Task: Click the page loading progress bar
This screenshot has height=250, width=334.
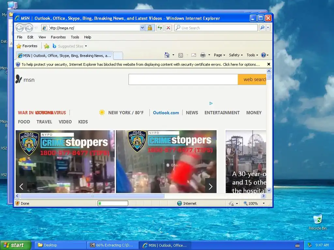Action: 113,203
